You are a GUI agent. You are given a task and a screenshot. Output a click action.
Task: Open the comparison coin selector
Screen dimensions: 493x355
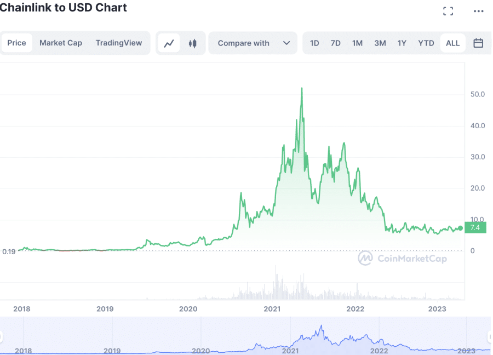point(253,43)
